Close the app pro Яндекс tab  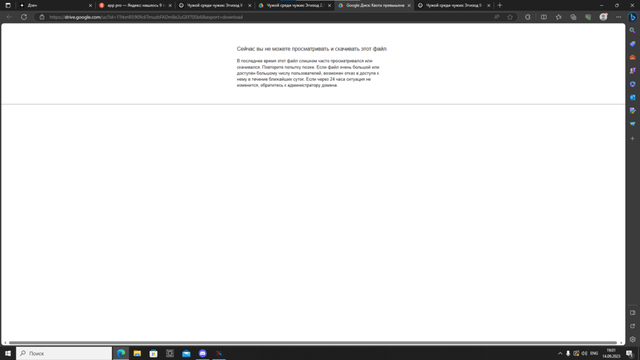click(170, 5)
